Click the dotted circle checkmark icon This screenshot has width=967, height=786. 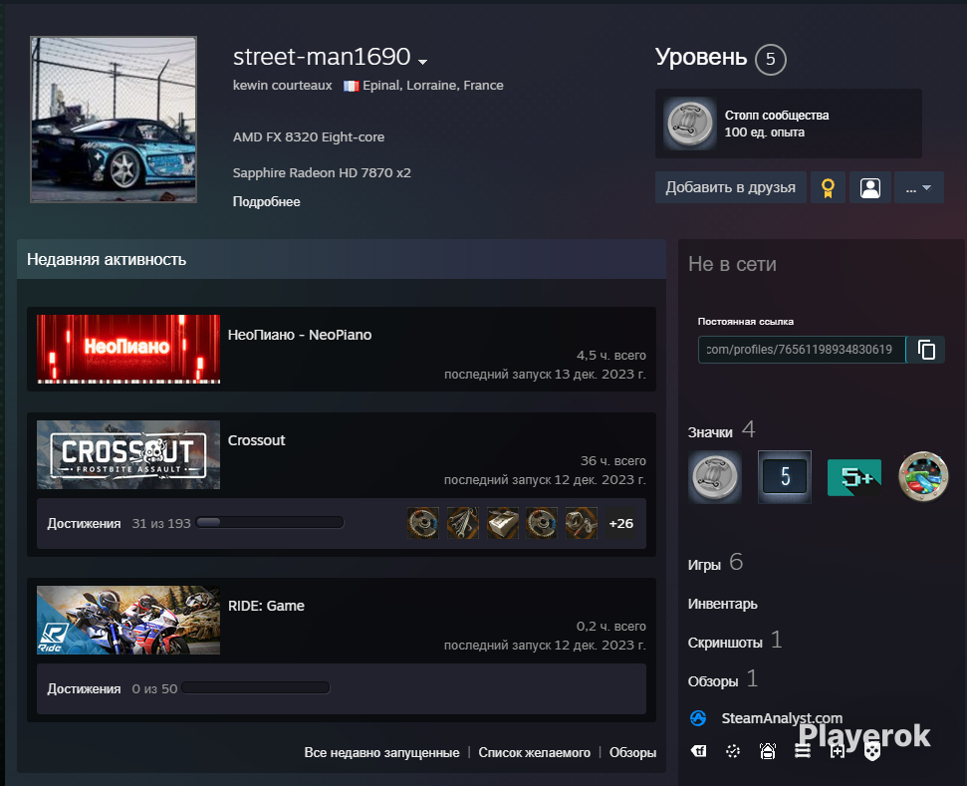coord(733,751)
